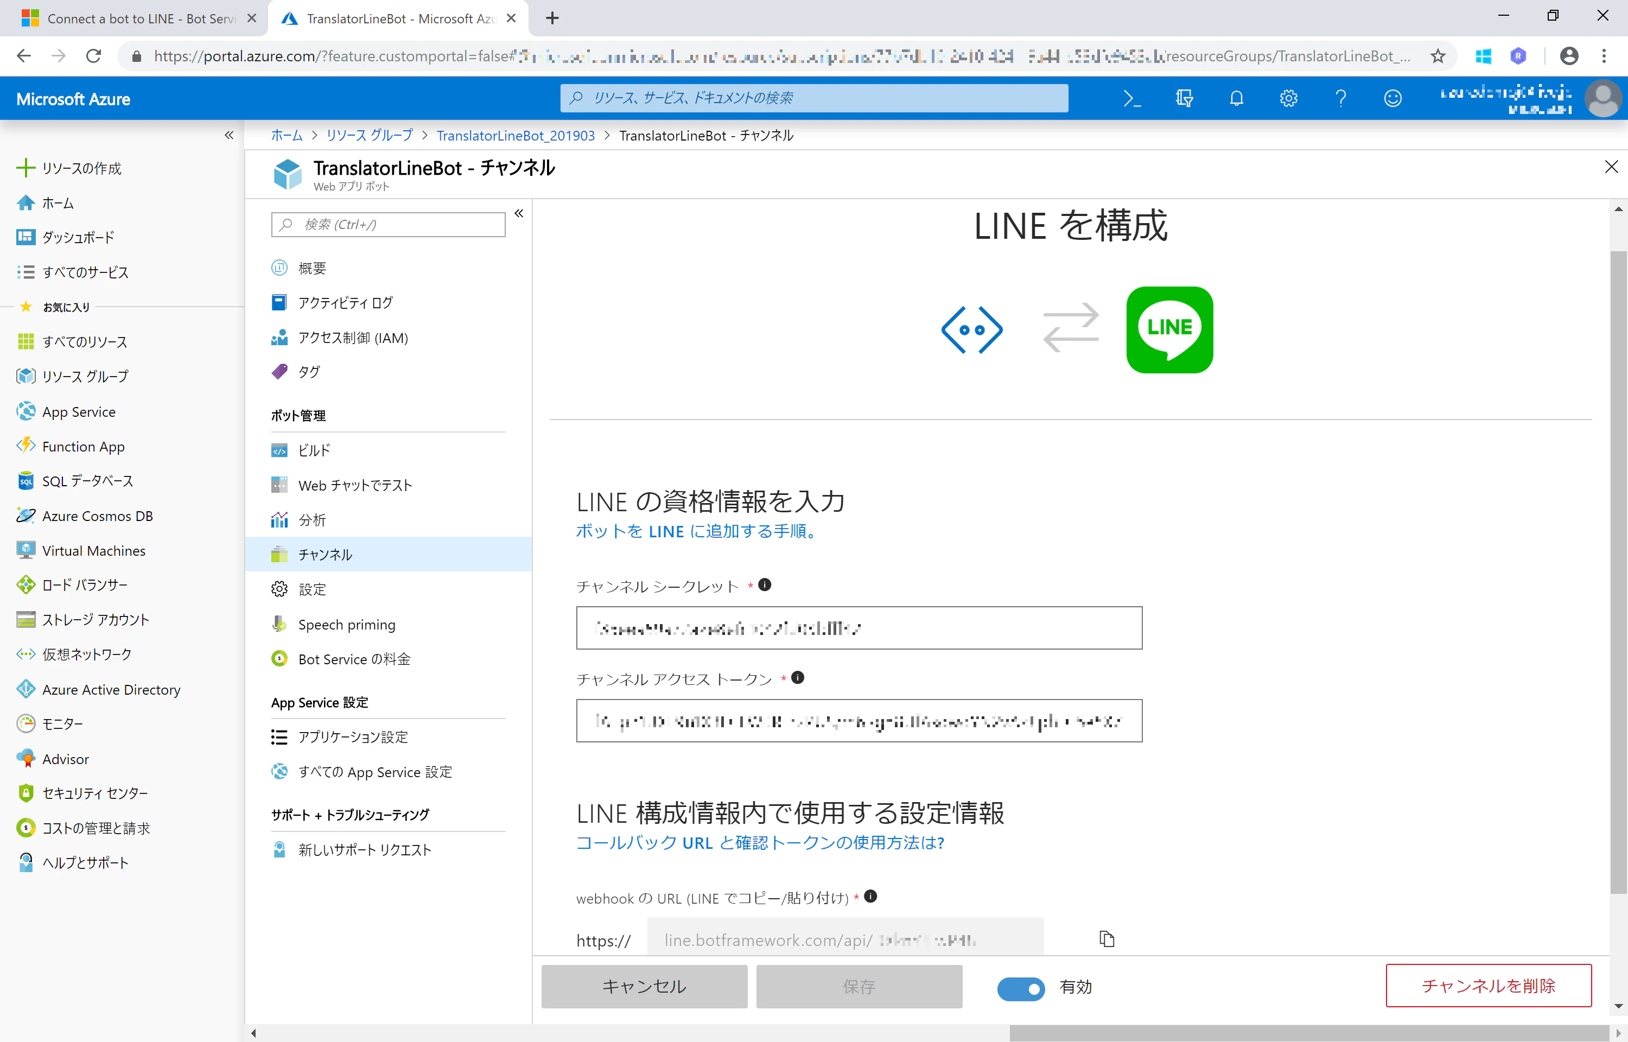Open feedback smiley icon

tap(1392, 99)
